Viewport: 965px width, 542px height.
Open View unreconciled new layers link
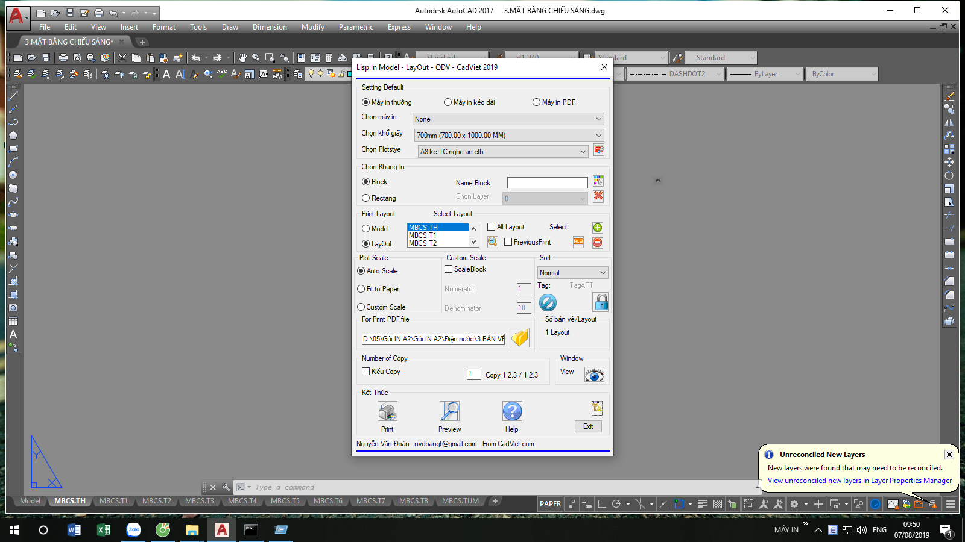[x=859, y=481]
